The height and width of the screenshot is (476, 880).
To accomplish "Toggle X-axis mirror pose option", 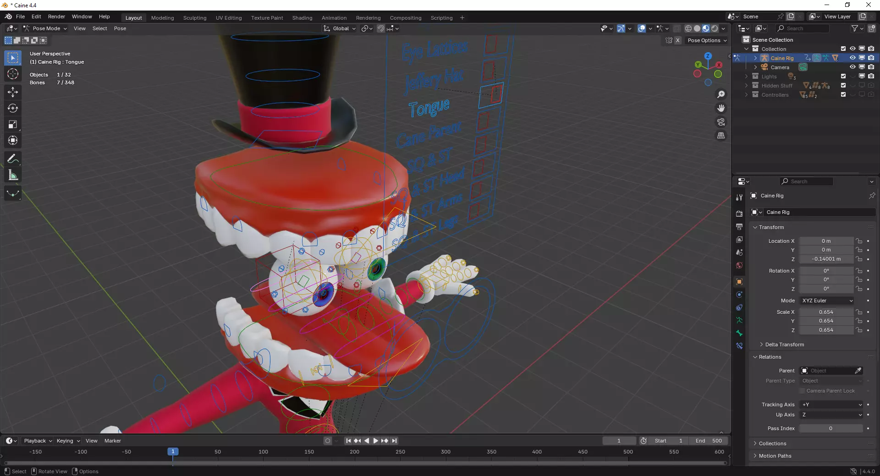I will click(x=677, y=40).
